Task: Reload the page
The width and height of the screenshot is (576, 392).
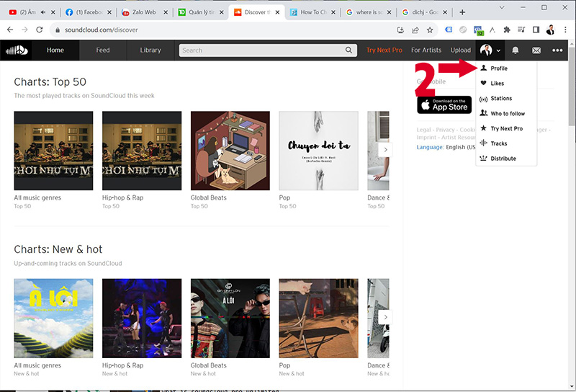Action: 40,30
